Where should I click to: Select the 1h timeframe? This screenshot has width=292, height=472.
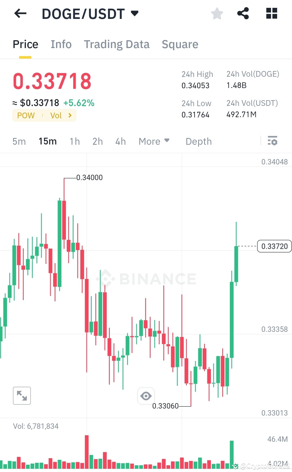pos(74,141)
